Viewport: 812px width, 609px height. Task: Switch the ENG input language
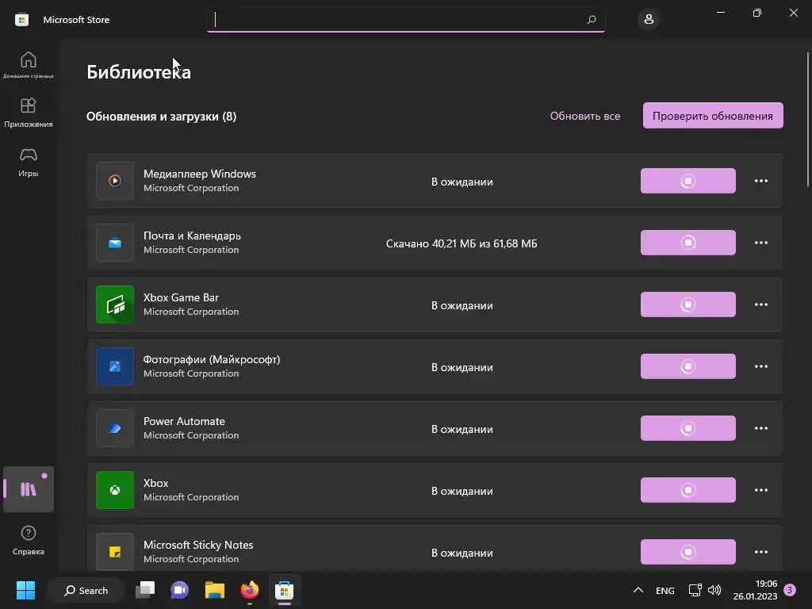click(665, 590)
